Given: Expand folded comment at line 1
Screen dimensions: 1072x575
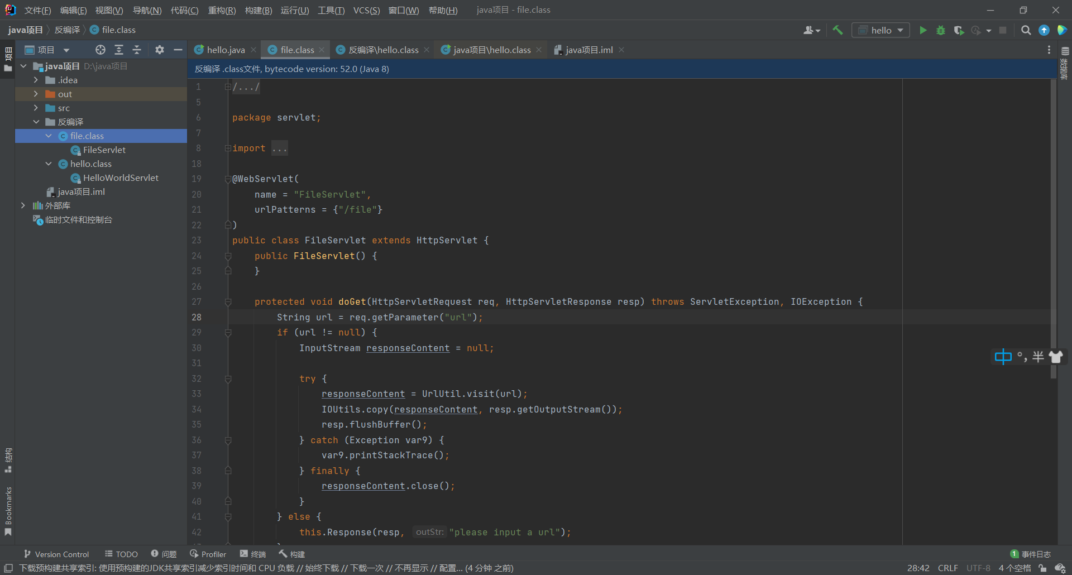Looking at the screenshot, I should tap(228, 87).
